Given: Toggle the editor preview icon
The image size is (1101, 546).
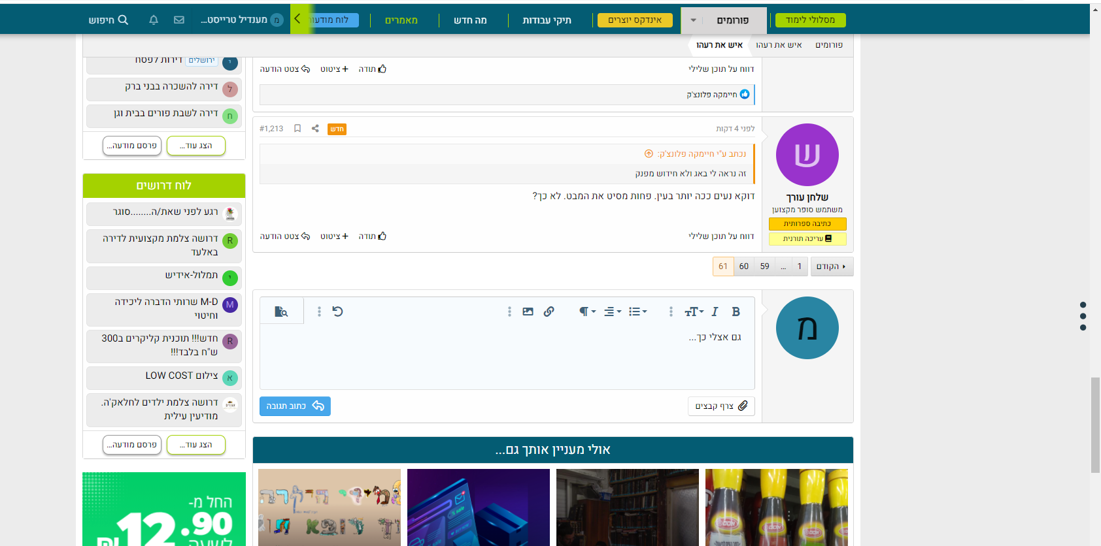Looking at the screenshot, I should [281, 312].
